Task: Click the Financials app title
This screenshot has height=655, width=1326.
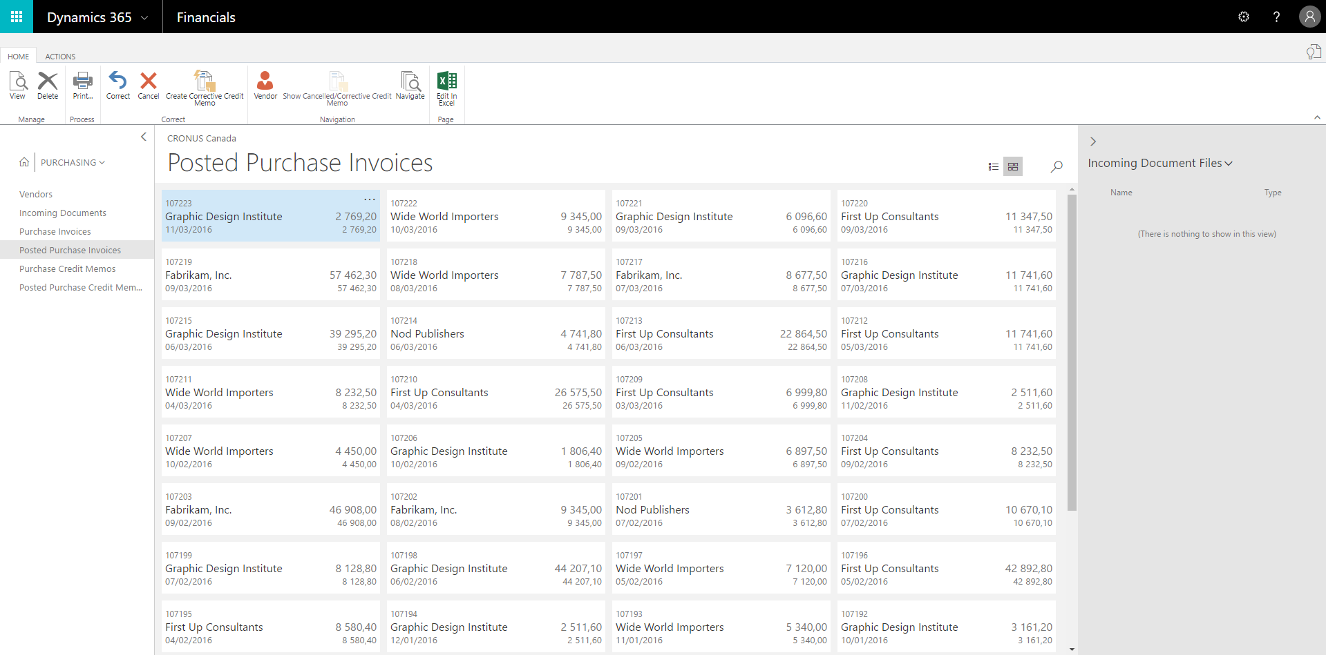Action: [206, 17]
